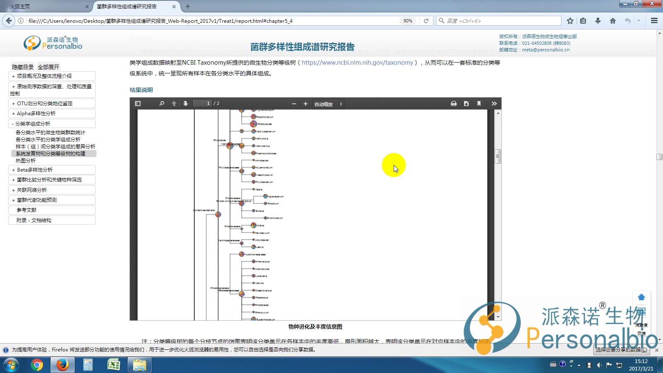Open calculator from the taskbar
This screenshot has height=373, width=663.
coord(88,365)
